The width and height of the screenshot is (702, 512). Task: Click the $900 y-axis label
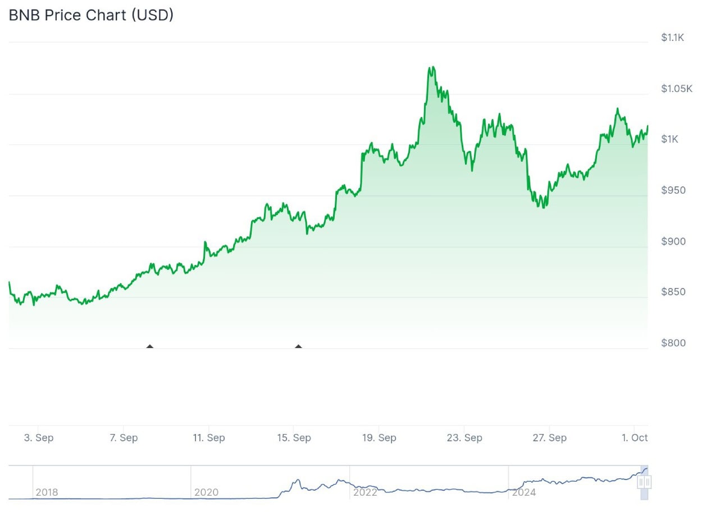(x=673, y=241)
